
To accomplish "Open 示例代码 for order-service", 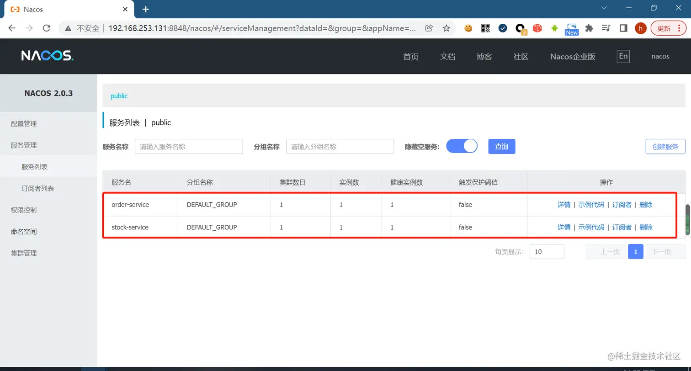I will [591, 205].
